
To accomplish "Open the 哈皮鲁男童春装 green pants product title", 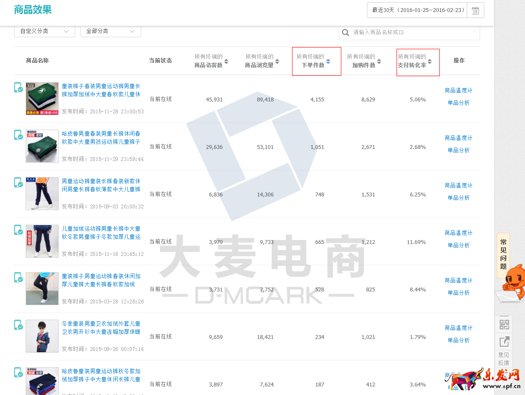I will (x=101, y=138).
